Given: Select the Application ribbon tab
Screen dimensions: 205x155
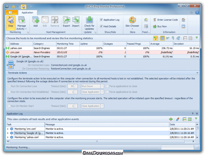Looking at the screenshot, I should coord(28,13).
